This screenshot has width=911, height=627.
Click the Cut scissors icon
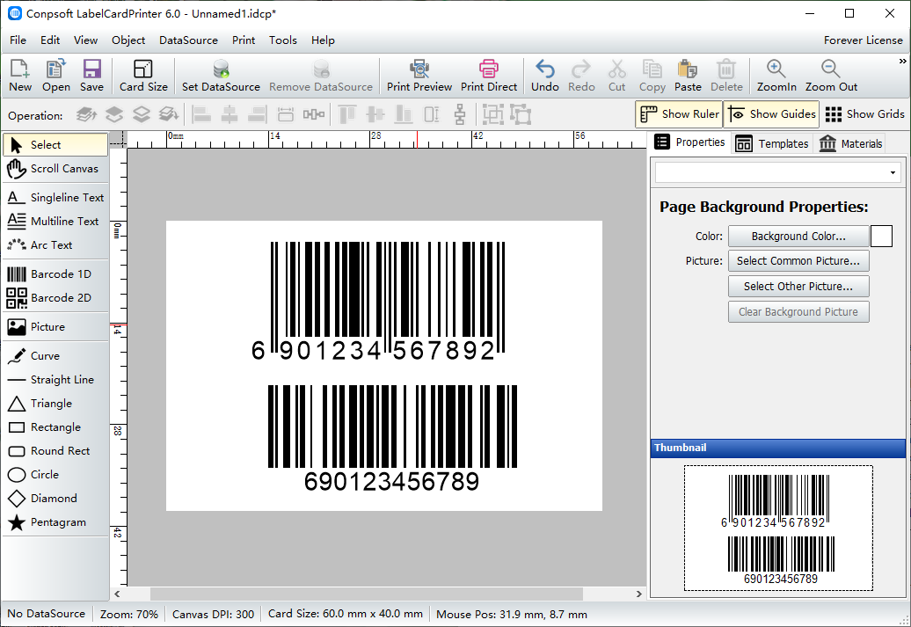pos(616,76)
